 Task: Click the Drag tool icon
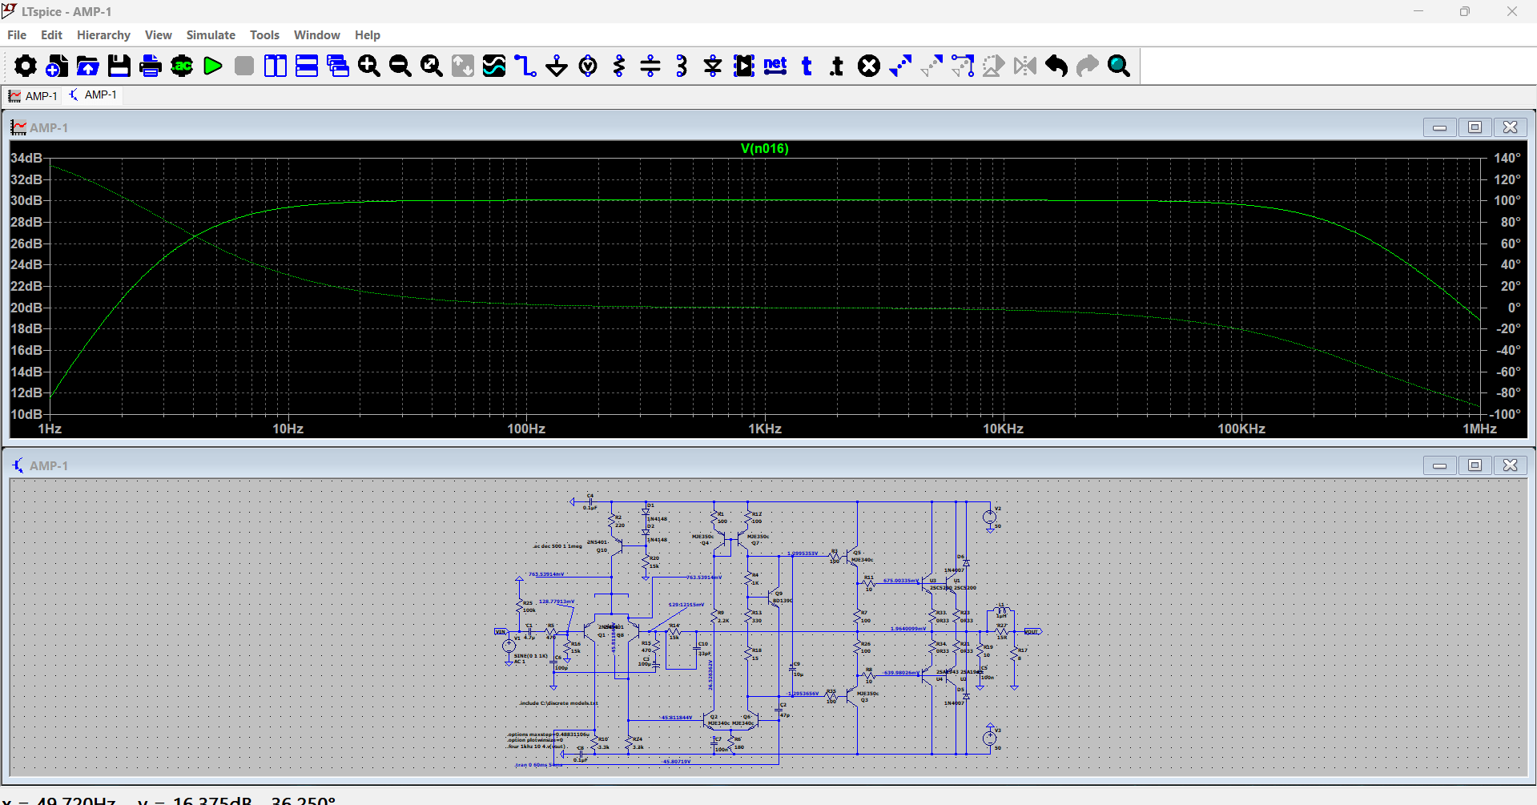click(x=963, y=66)
